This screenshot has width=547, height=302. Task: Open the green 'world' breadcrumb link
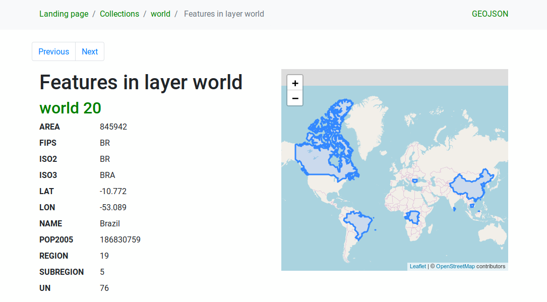click(x=160, y=14)
